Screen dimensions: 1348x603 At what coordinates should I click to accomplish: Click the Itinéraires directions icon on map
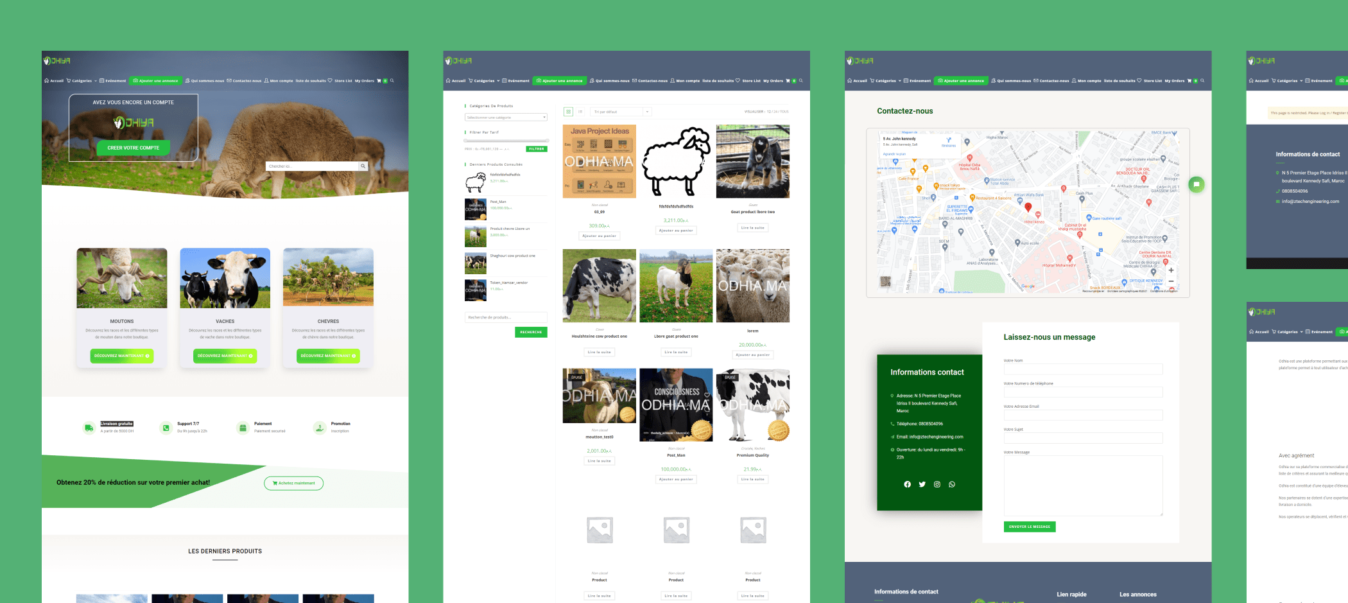[949, 141]
